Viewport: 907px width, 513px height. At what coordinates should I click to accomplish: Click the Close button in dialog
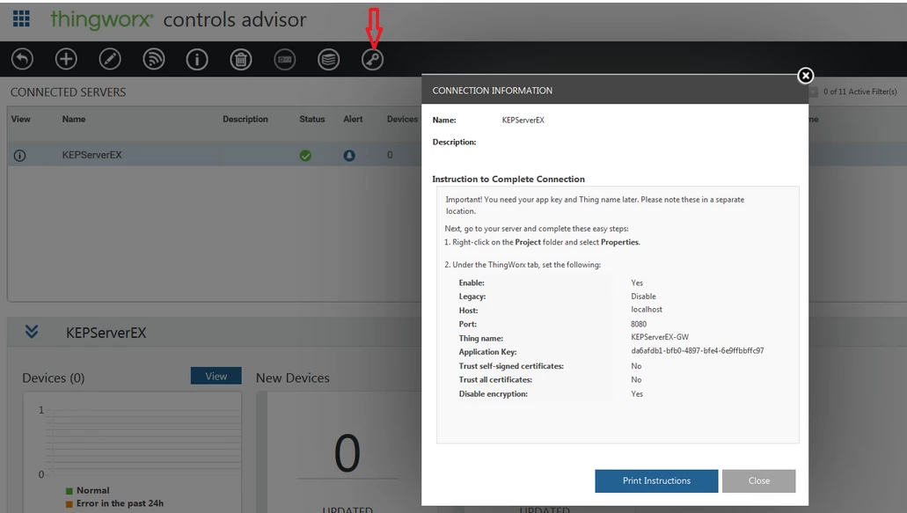tap(759, 480)
